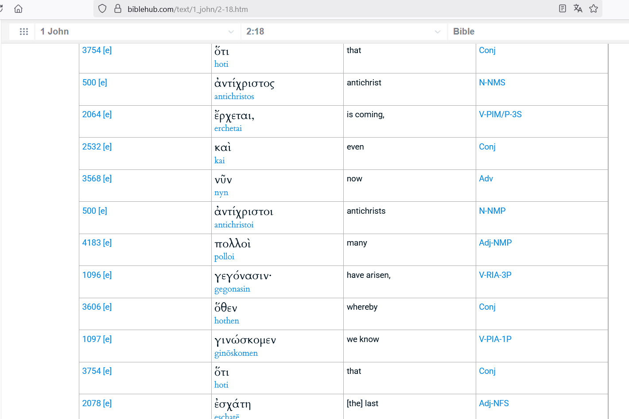Image resolution: width=629 pixels, height=419 pixels.
Task: Select the translation 'have arisen,'
Action: coord(369,275)
